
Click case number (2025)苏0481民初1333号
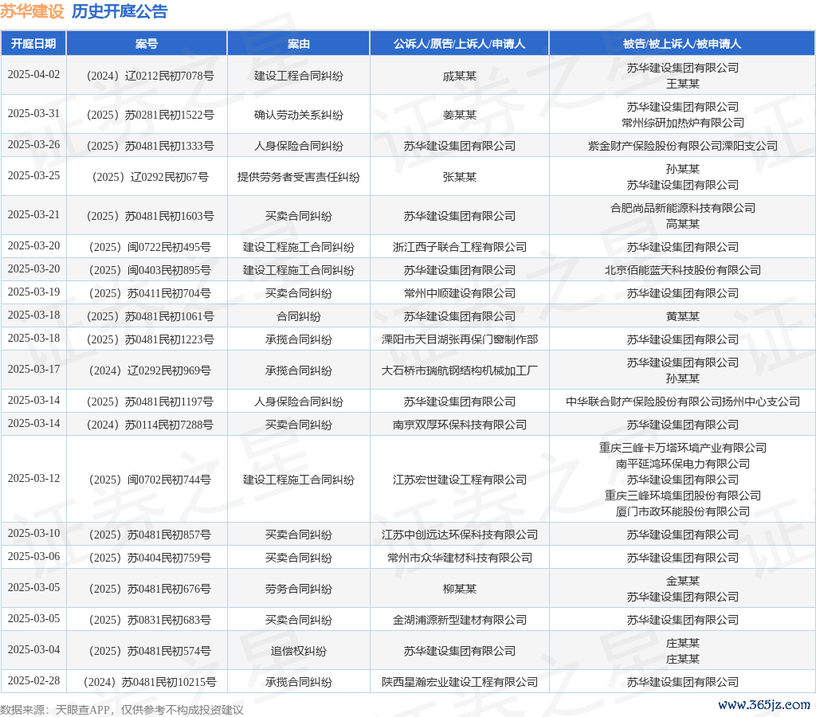coord(150,147)
